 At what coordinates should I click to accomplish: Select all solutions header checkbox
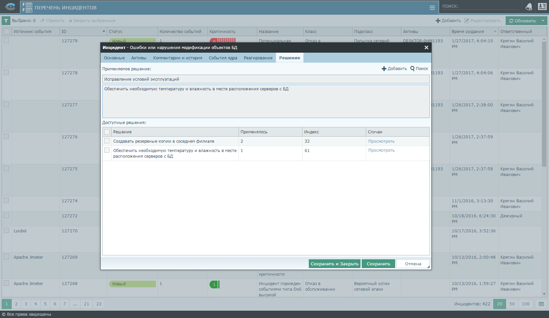point(107,132)
